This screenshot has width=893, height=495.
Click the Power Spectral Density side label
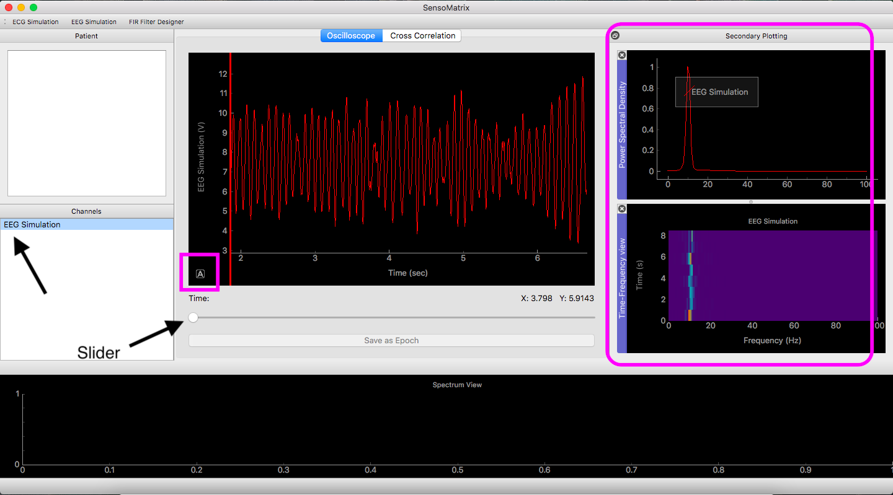point(622,125)
